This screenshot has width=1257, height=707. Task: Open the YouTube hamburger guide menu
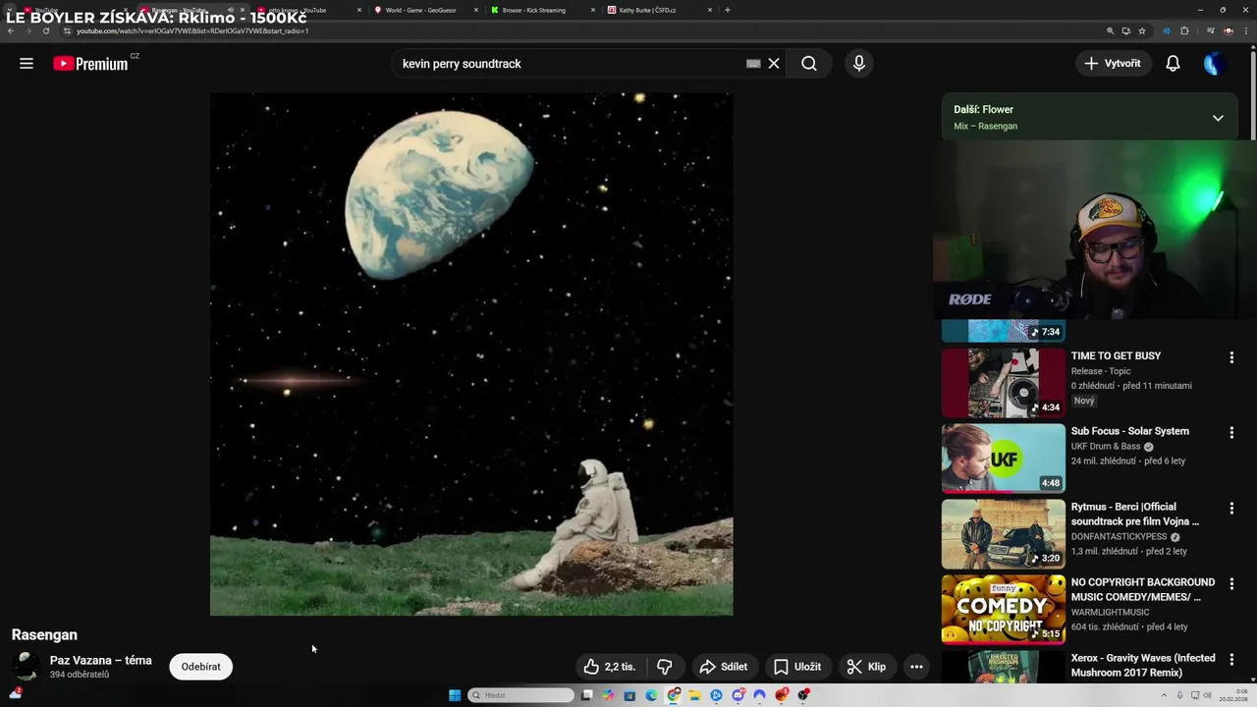click(x=27, y=63)
